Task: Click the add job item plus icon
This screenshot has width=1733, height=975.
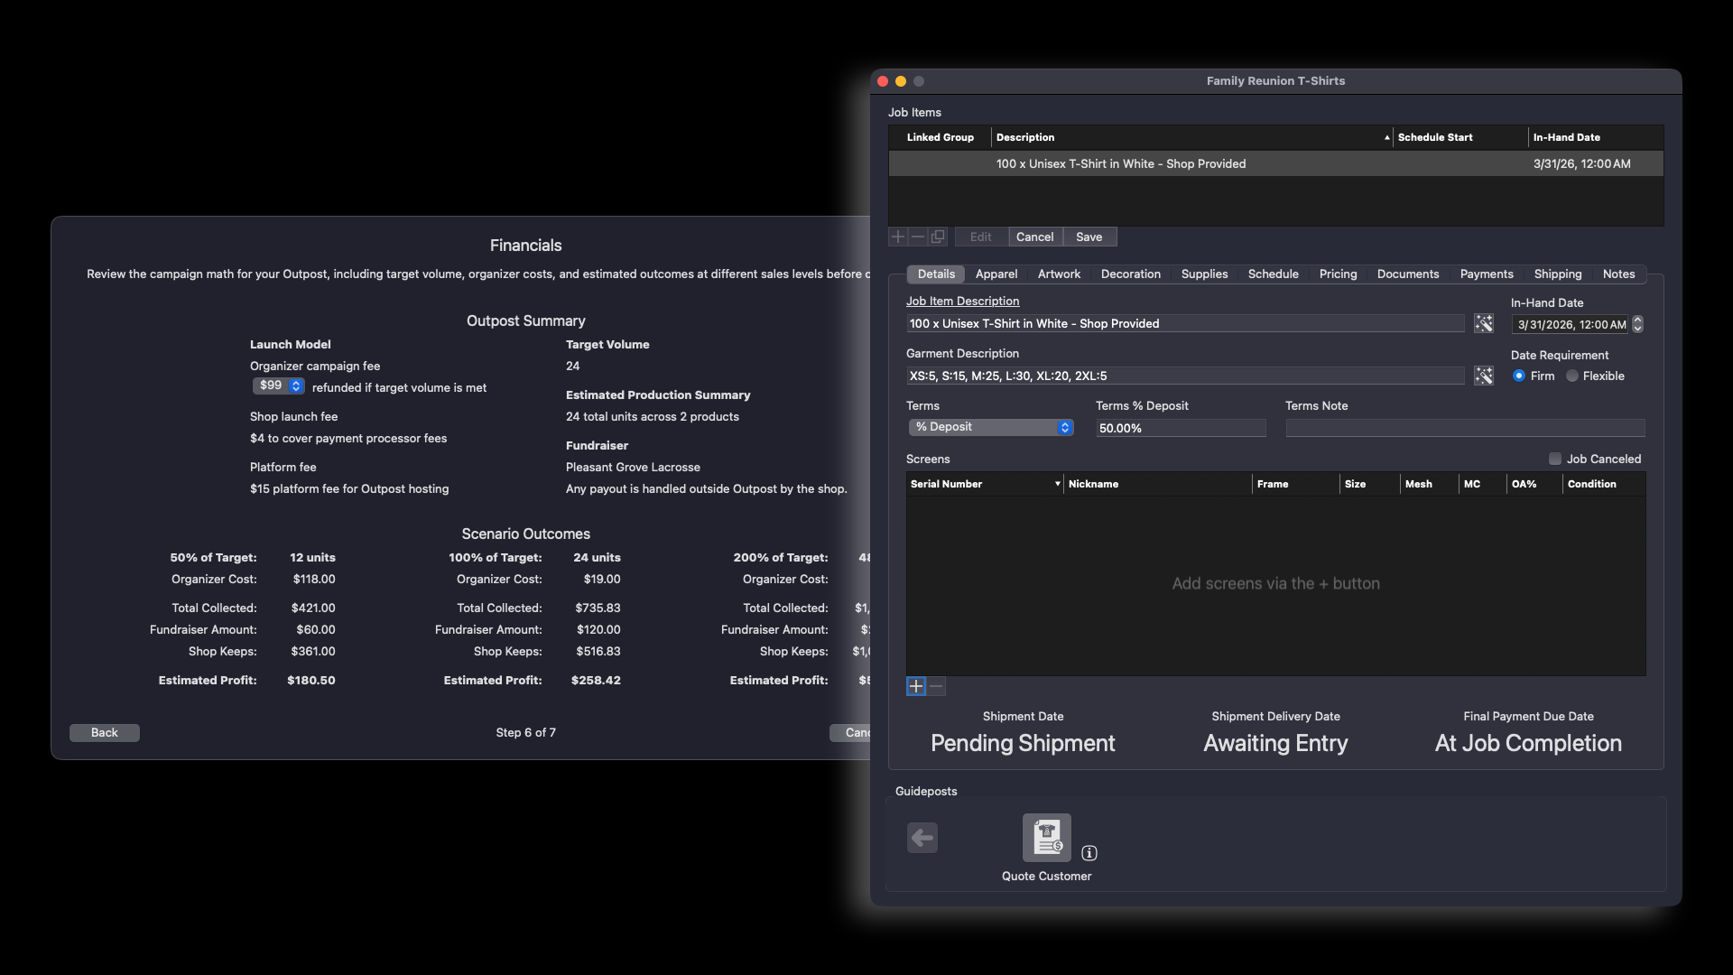Action: tap(897, 237)
